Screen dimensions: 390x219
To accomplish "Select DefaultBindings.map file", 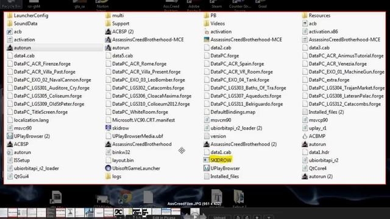I will (233, 112).
